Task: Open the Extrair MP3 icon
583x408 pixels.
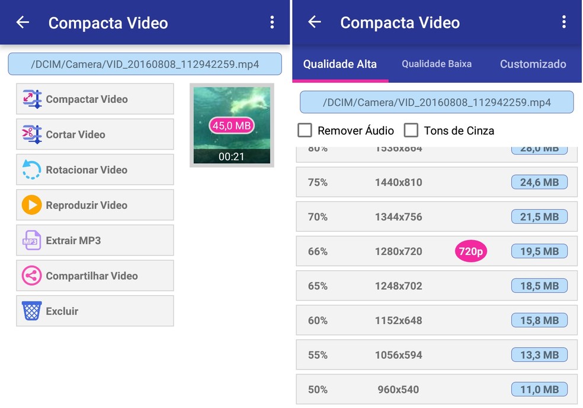Action: click(33, 240)
